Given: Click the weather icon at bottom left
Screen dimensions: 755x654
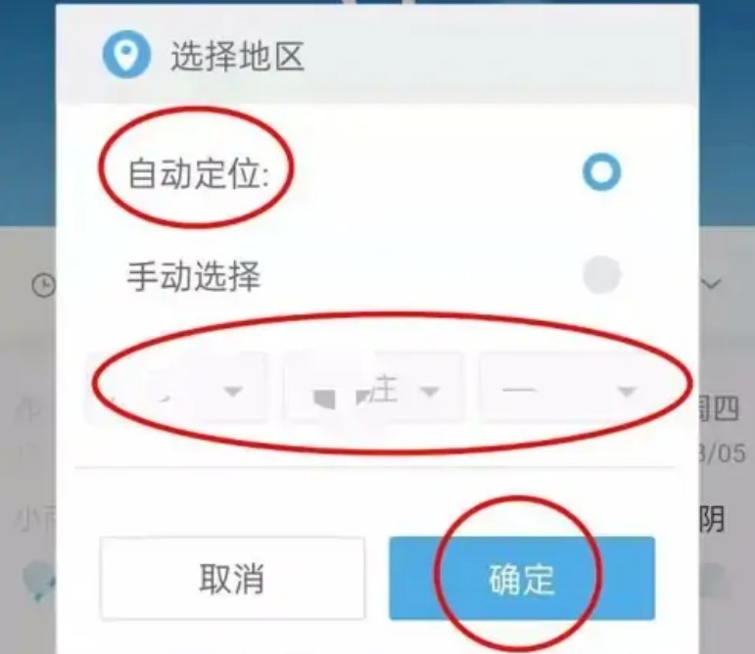Looking at the screenshot, I should click(x=38, y=580).
